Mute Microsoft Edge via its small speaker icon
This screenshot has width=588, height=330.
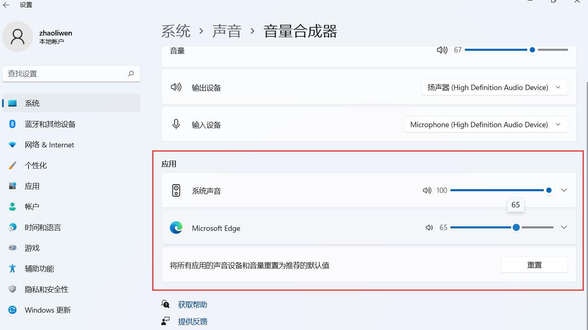tap(429, 227)
